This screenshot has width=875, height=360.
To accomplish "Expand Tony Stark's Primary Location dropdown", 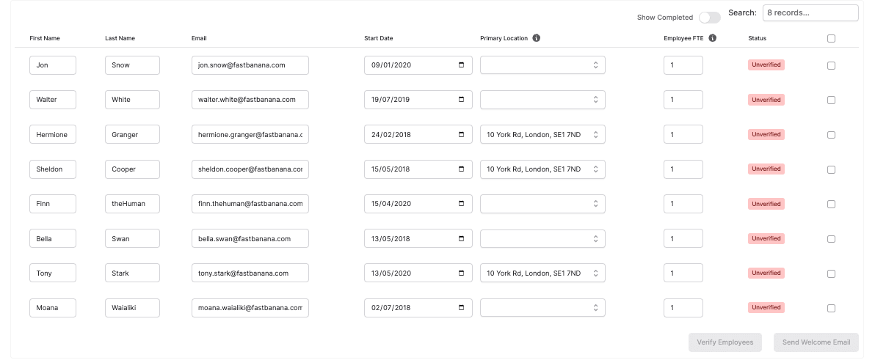I will pyautogui.click(x=542, y=273).
